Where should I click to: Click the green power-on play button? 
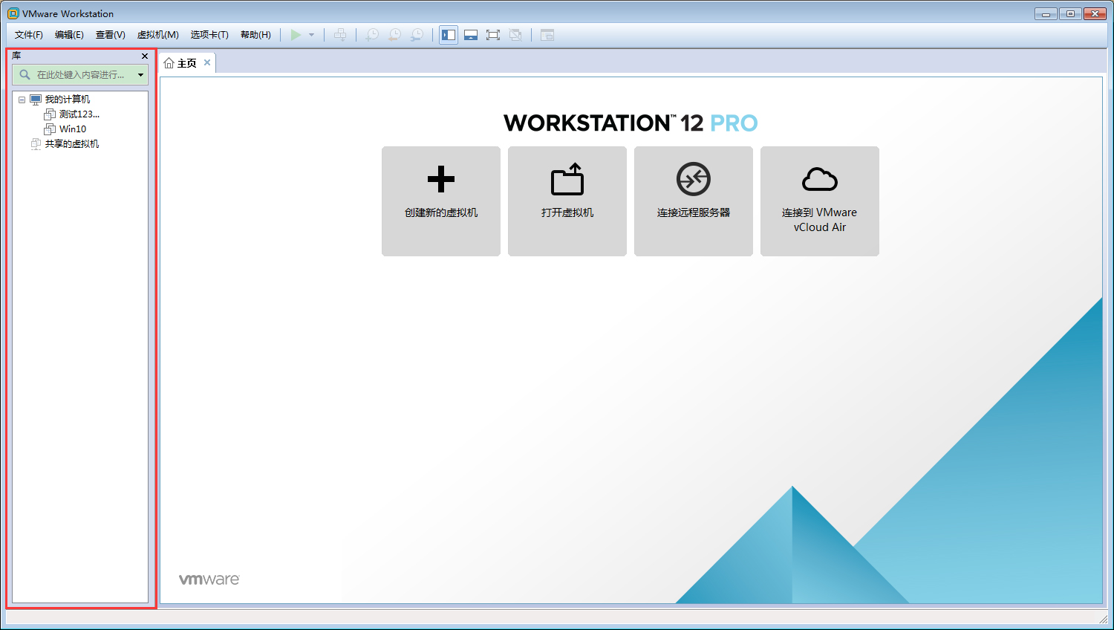(296, 35)
